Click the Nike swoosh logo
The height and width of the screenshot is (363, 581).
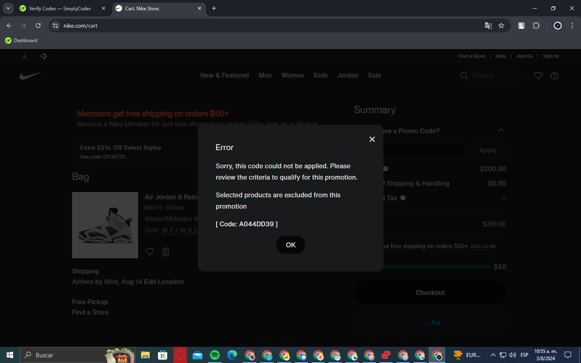point(31,75)
